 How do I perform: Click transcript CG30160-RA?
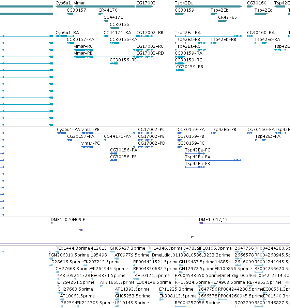pos(261,33)
